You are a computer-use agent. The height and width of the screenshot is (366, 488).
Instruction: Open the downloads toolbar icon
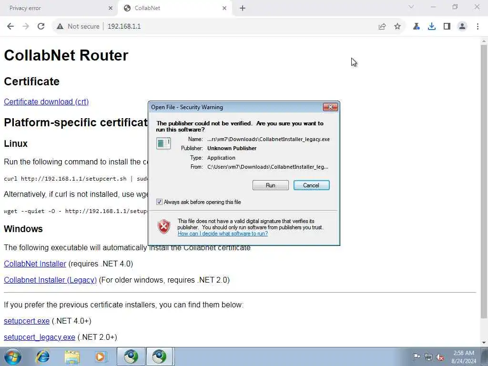(x=432, y=27)
